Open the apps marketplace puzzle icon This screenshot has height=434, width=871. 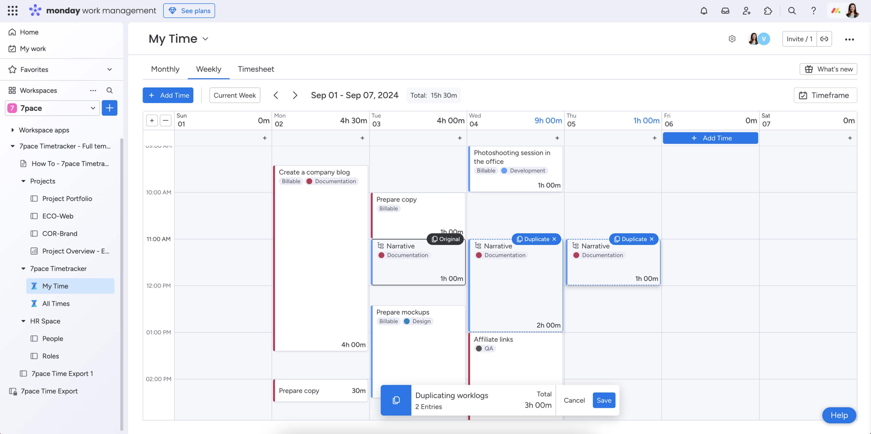click(768, 11)
